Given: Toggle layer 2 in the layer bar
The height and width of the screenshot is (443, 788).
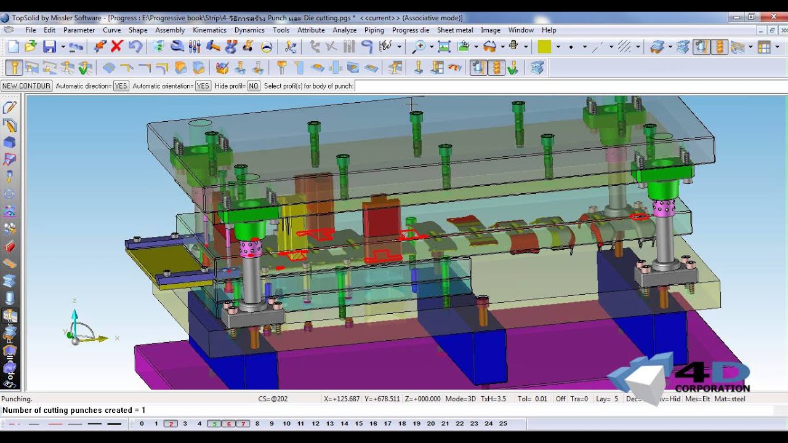Looking at the screenshot, I should click(171, 423).
